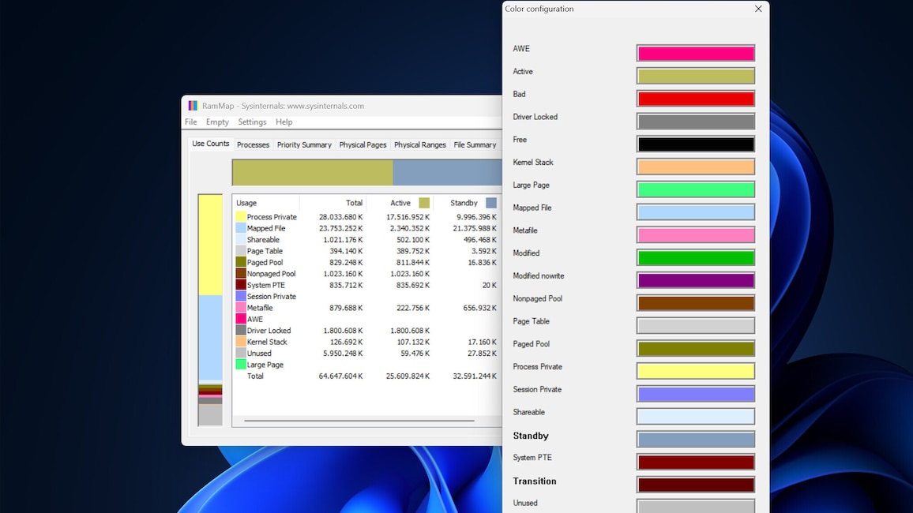Click the Active color swatch in Color configuration
Screen dimensions: 913x513
(696, 77)
